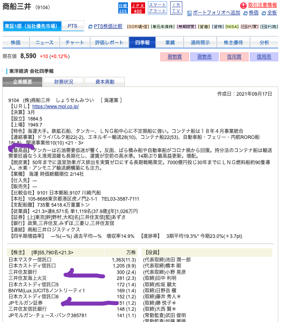Image resolution: width=281 pixels, height=322 pixels.
Task: Select 企業概要 sub-tab
Action: (22, 82)
